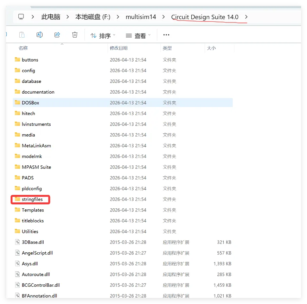This screenshot has height=304, width=307.
Task: Click the 文件夹 type of DOSBox row
Action: [170, 103]
